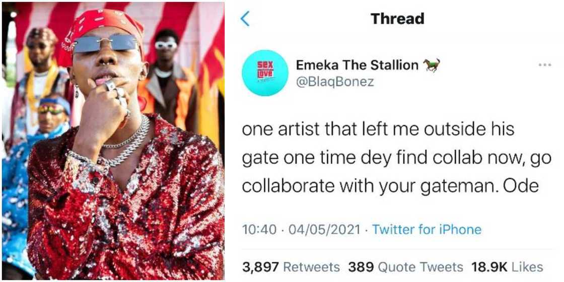View the 18.9K Likes list
The width and height of the screenshot is (564, 282).
tap(507, 266)
